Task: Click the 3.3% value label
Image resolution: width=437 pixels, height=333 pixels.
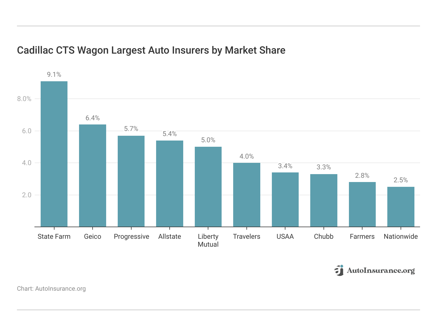Action: click(324, 167)
